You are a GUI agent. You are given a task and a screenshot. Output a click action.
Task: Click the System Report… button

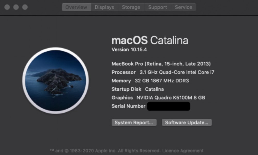[134, 122]
